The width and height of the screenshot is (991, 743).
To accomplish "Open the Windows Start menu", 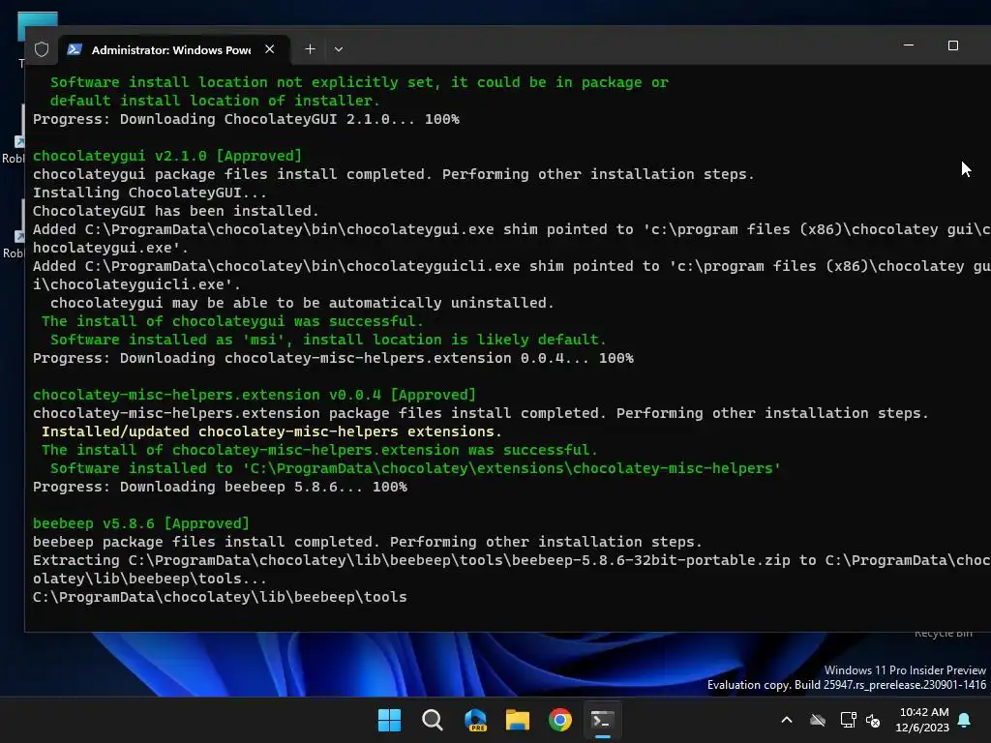I will click(389, 720).
